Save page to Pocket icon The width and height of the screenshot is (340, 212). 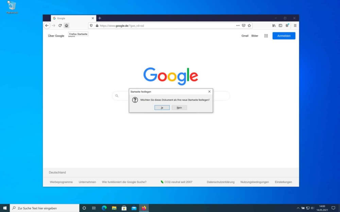tap(243, 25)
